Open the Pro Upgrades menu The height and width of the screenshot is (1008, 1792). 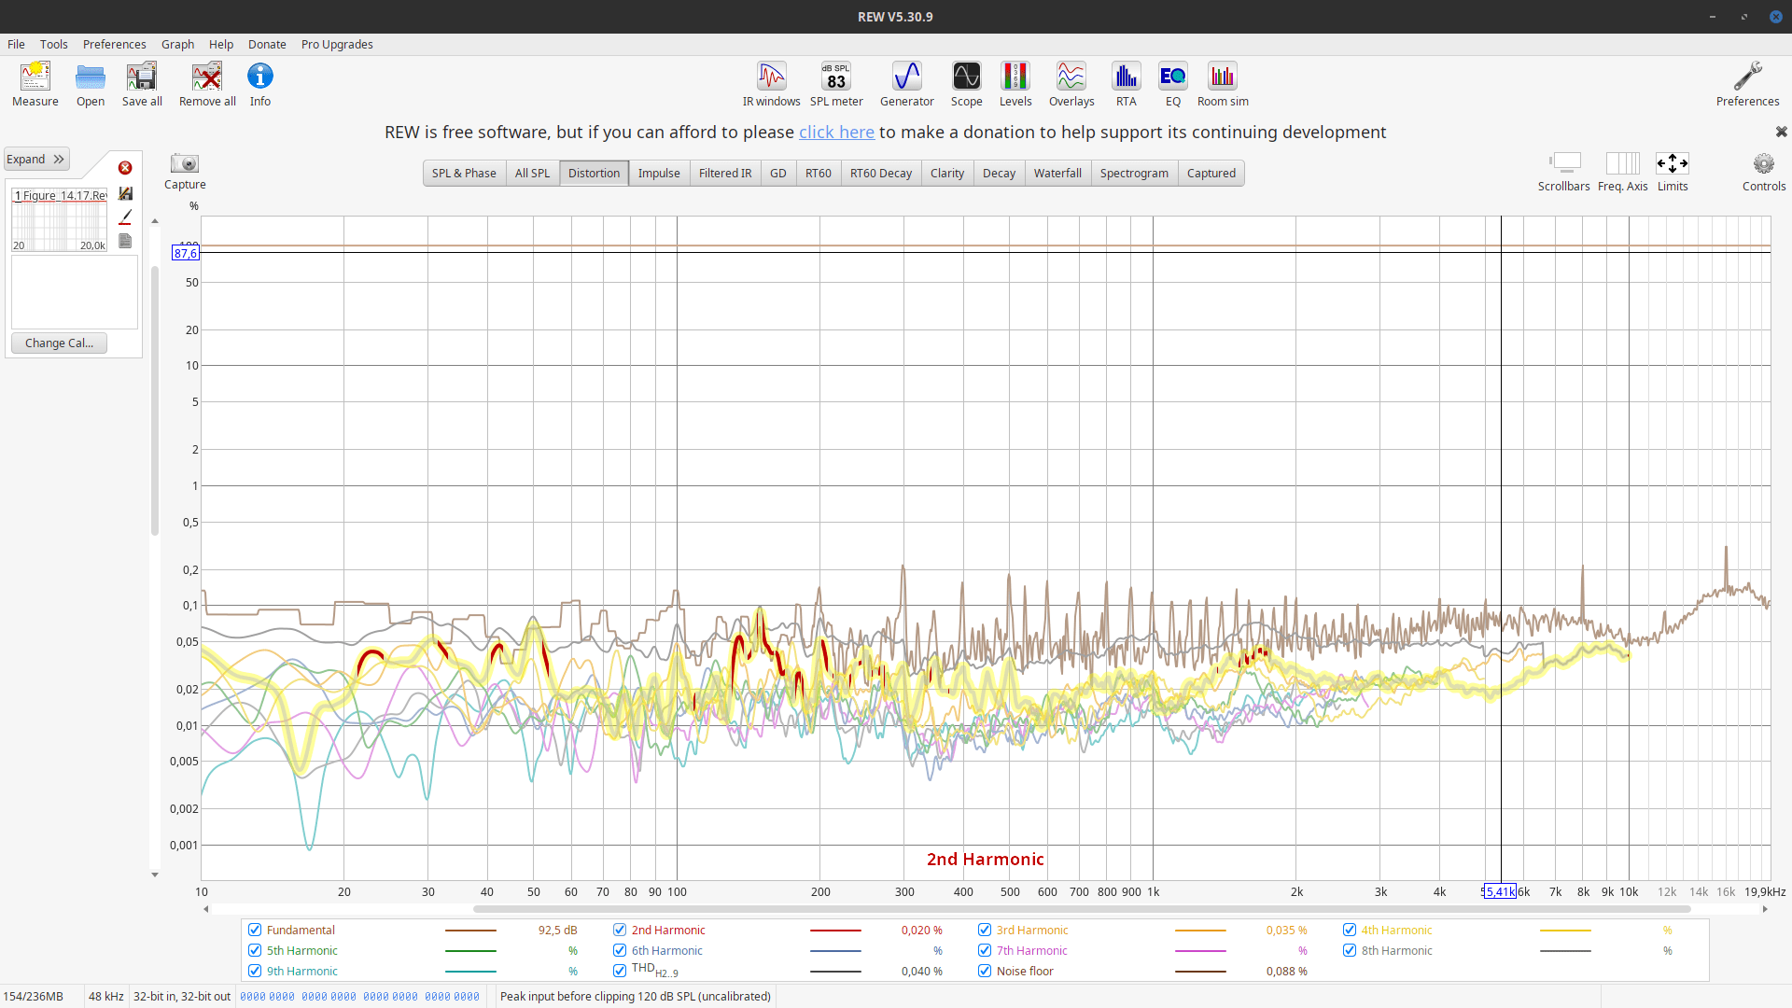(337, 44)
